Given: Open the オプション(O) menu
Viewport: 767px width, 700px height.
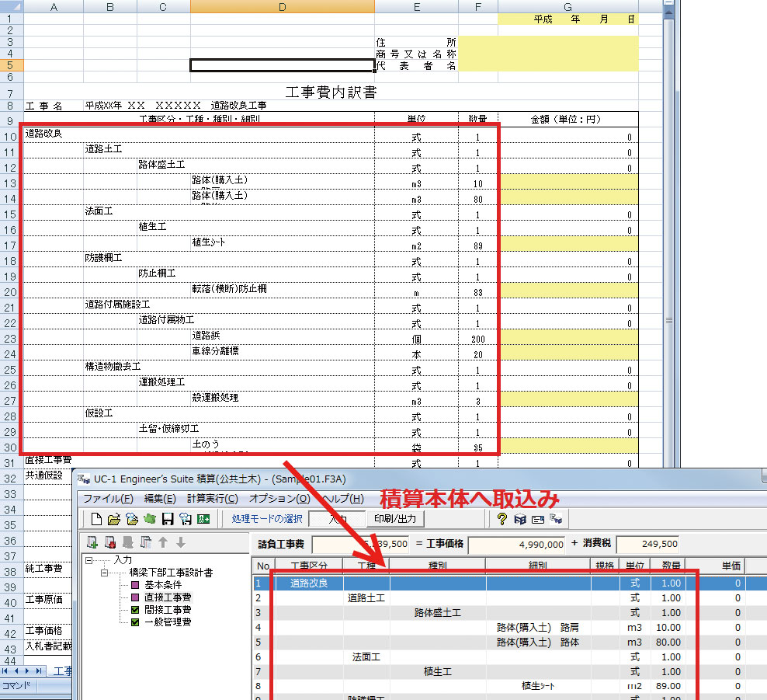Looking at the screenshot, I should pyautogui.click(x=279, y=498).
